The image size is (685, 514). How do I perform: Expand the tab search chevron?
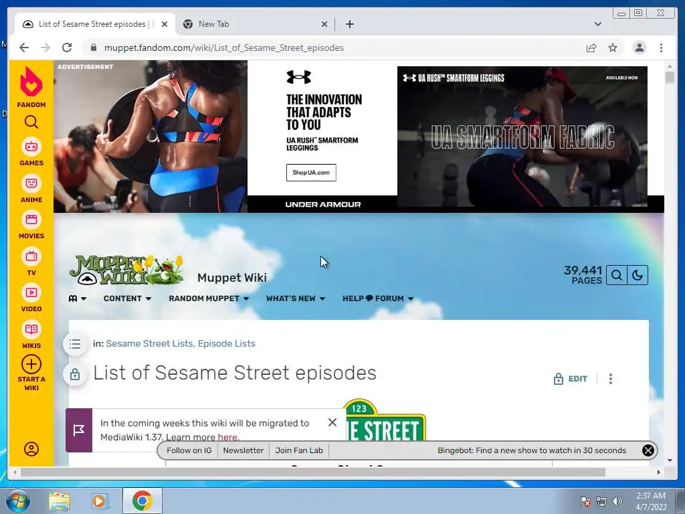tap(597, 24)
